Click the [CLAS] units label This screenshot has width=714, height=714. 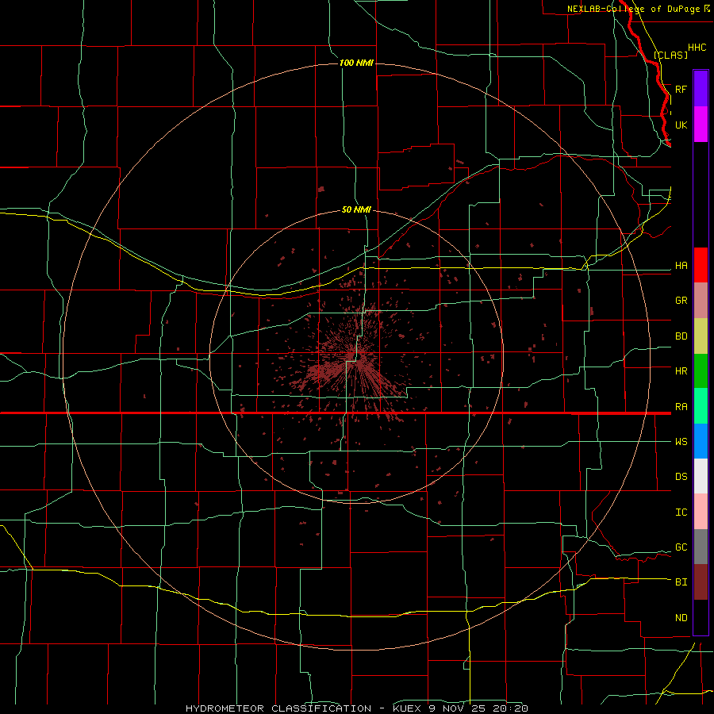pos(670,55)
